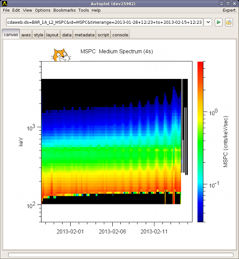Click the plot title 'MSPC Medium Spectrum (4s)'
Image resolution: width=239 pixels, height=259 pixels.
(x=117, y=51)
